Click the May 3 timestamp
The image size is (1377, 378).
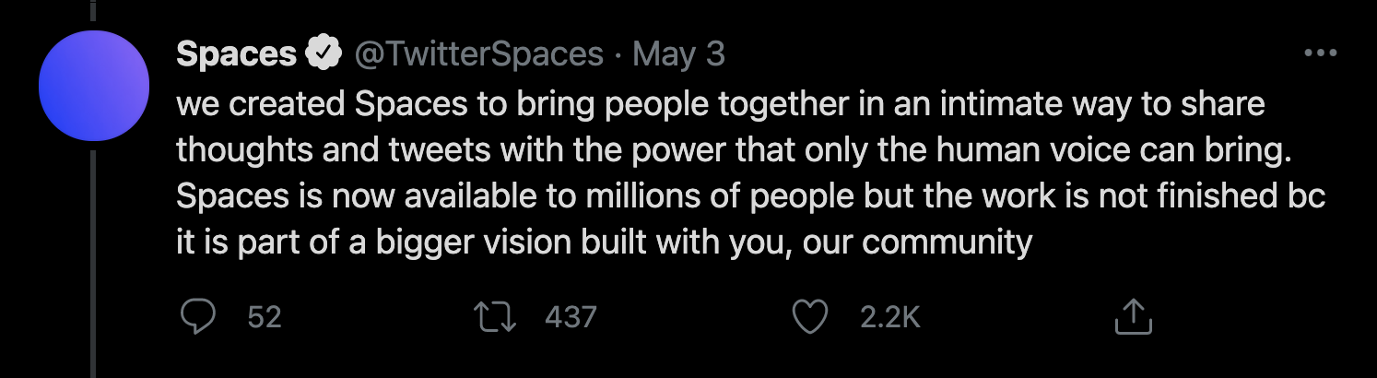click(679, 55)
